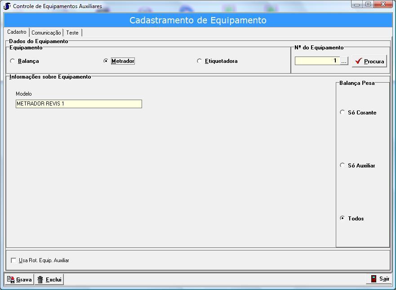Select the Metrador equipment option

click(x=106, y=61)
